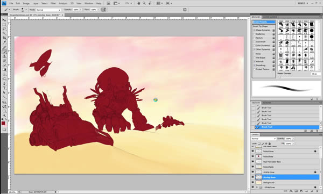
Task: Delete layer using Layers panel trash icon
Action: [317, 191]
